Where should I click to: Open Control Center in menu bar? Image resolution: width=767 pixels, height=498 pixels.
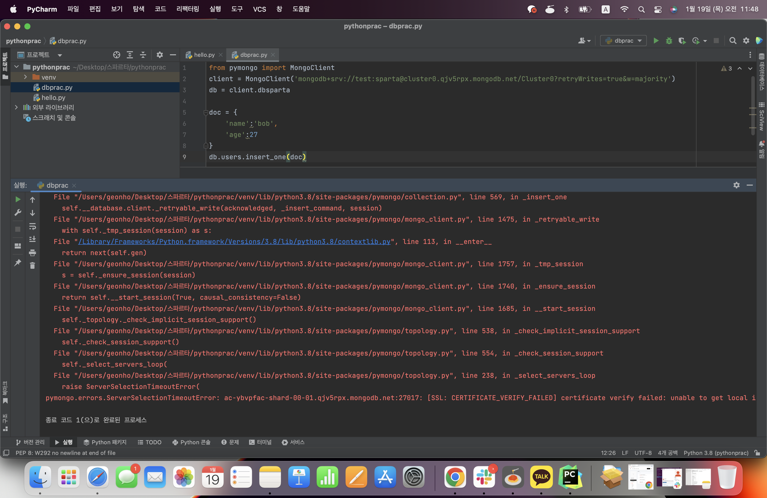coord(657,9)
